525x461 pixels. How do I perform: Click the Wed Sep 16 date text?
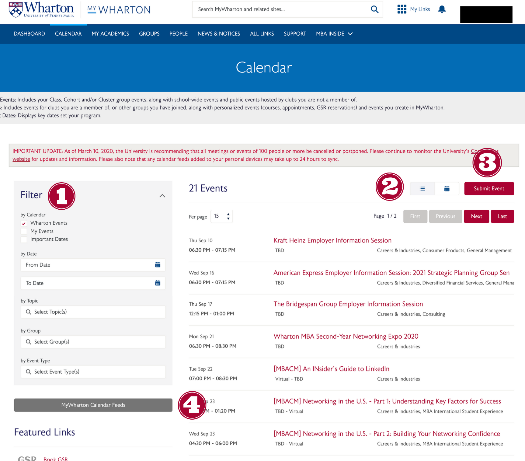(x=202, y=273)
